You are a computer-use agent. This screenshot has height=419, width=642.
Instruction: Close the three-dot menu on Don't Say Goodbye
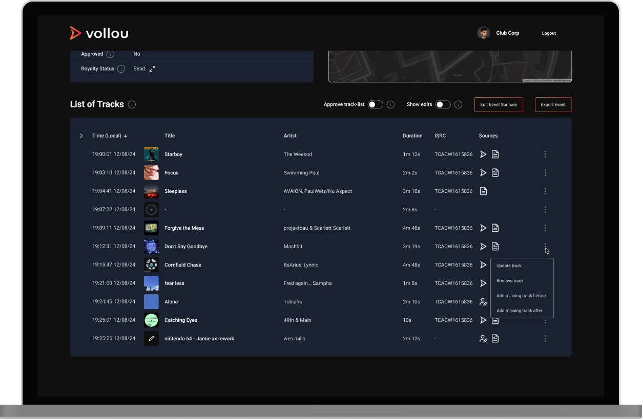click(x=545, y=246)
